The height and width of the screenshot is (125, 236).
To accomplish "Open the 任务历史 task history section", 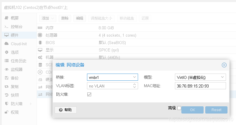I will click(x=19, y=61).
